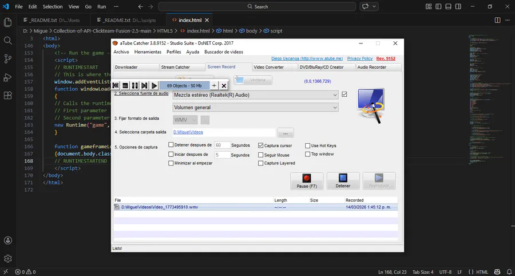Click the Detener stop button

343,181
